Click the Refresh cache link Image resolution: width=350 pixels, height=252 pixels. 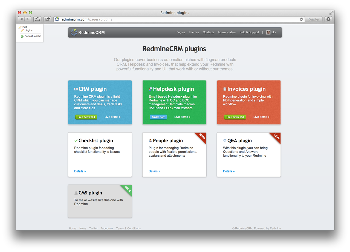pos(33,36)
